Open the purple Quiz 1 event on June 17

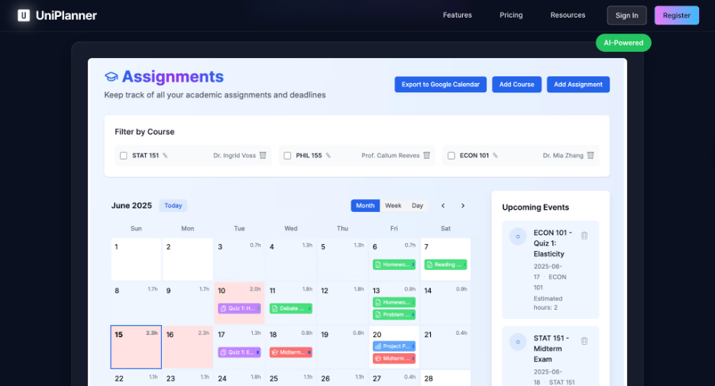(239, 352)
